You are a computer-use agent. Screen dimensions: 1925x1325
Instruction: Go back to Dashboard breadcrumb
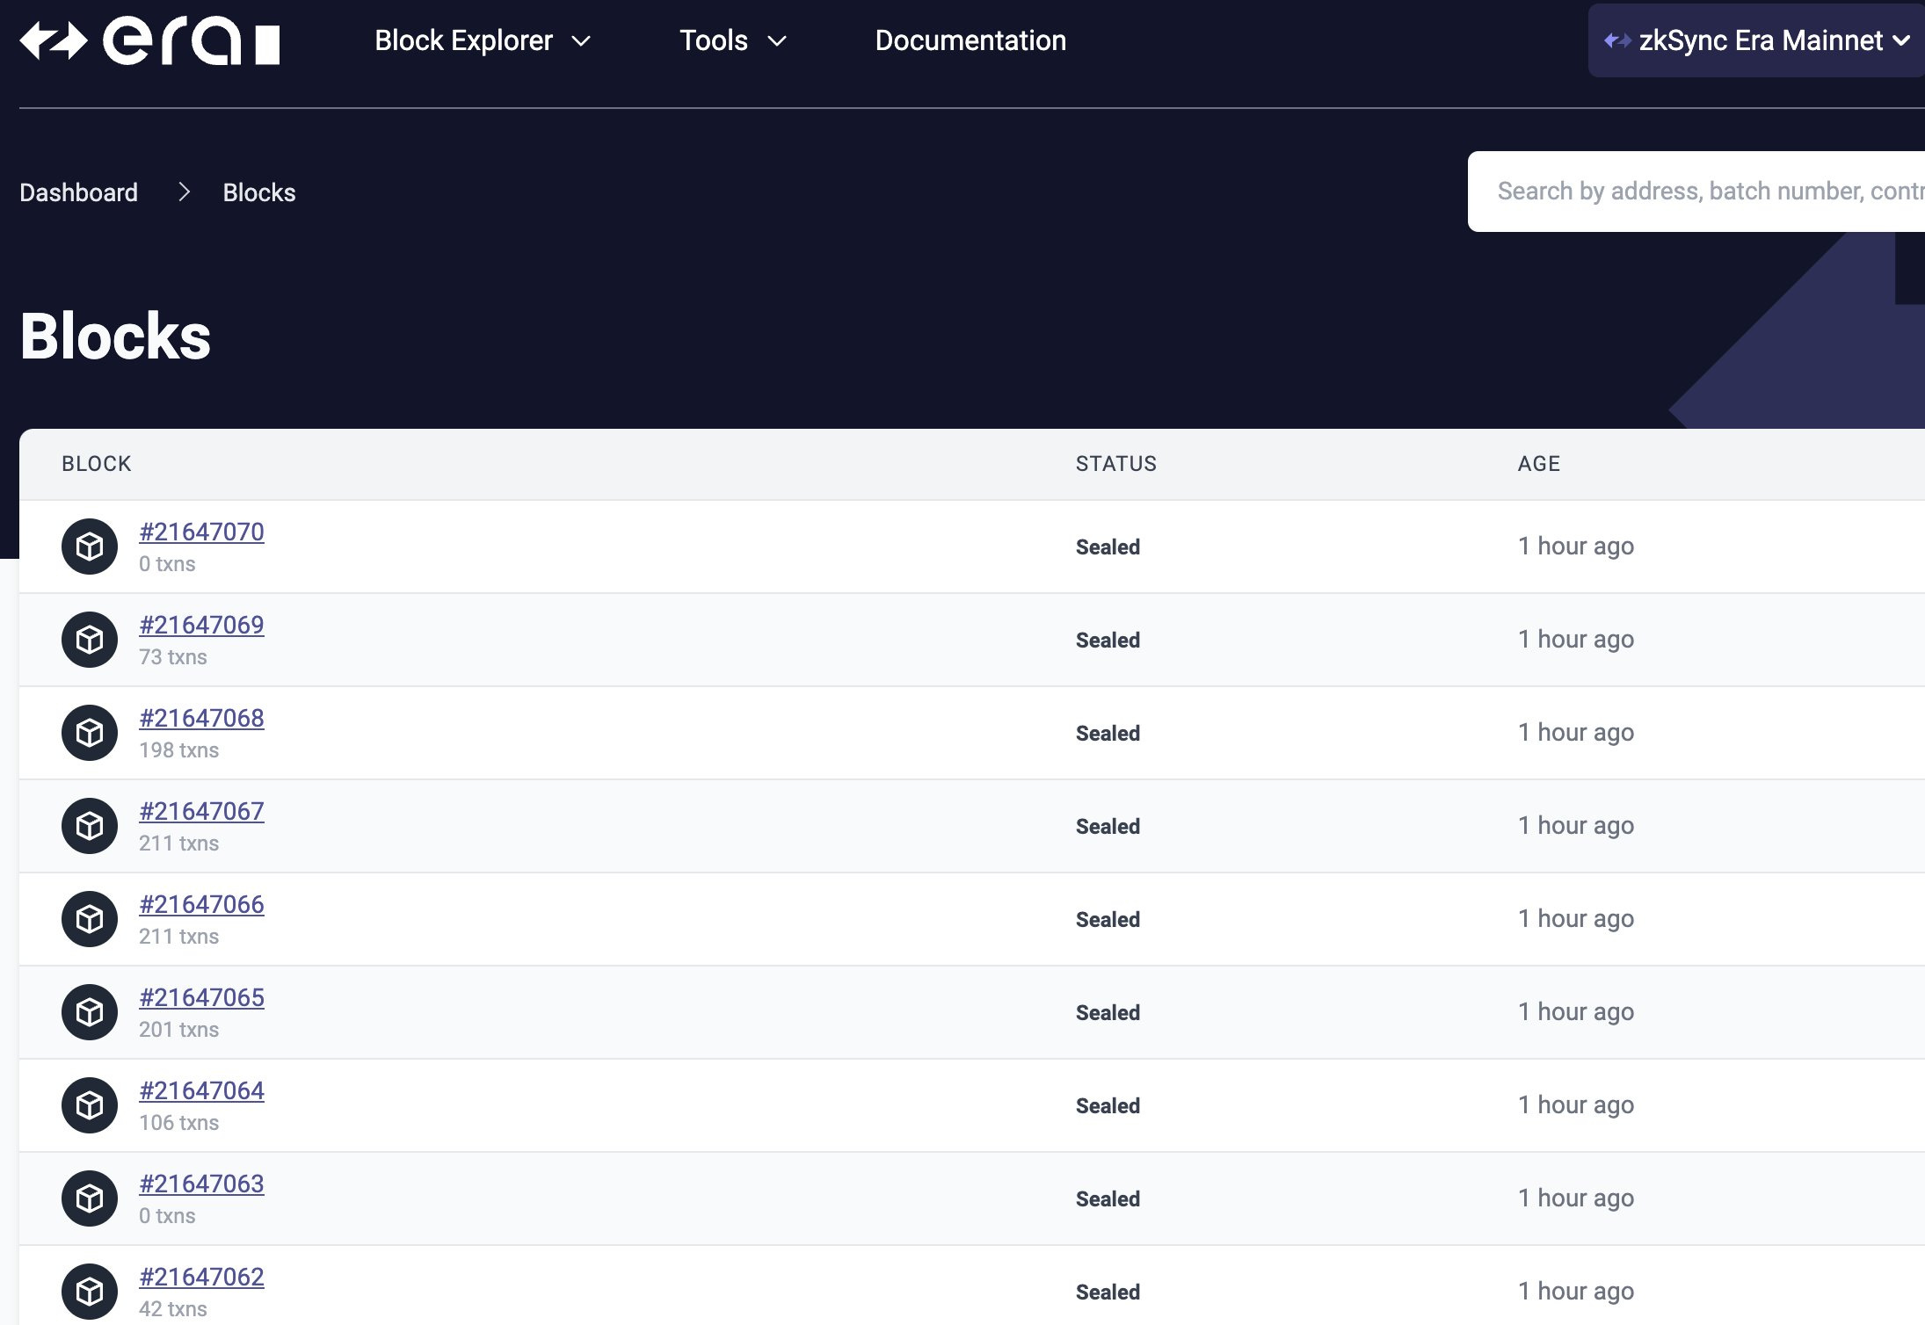tap(79, 192)
